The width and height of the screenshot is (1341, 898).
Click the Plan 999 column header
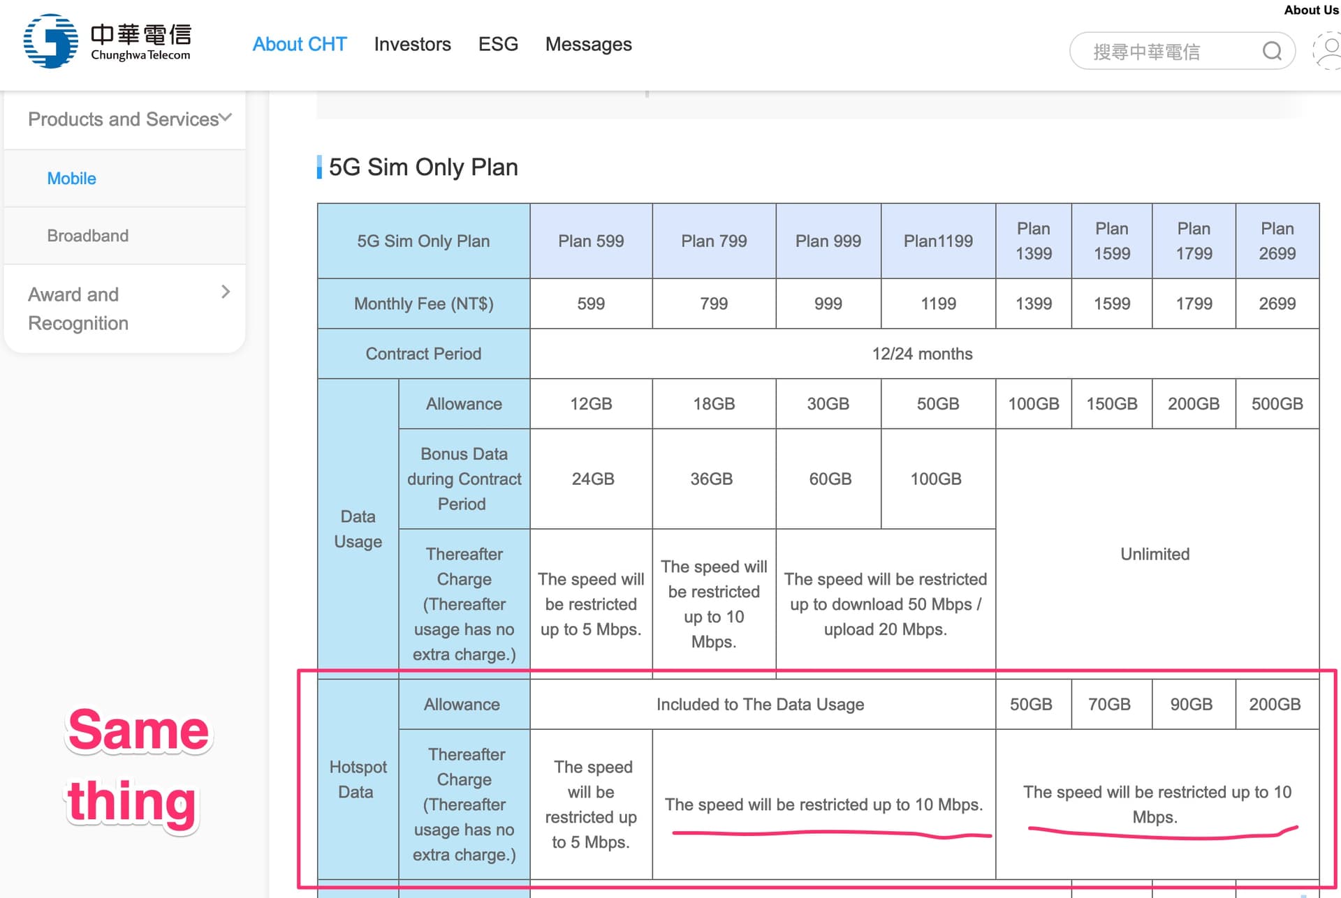coord(828,241)
